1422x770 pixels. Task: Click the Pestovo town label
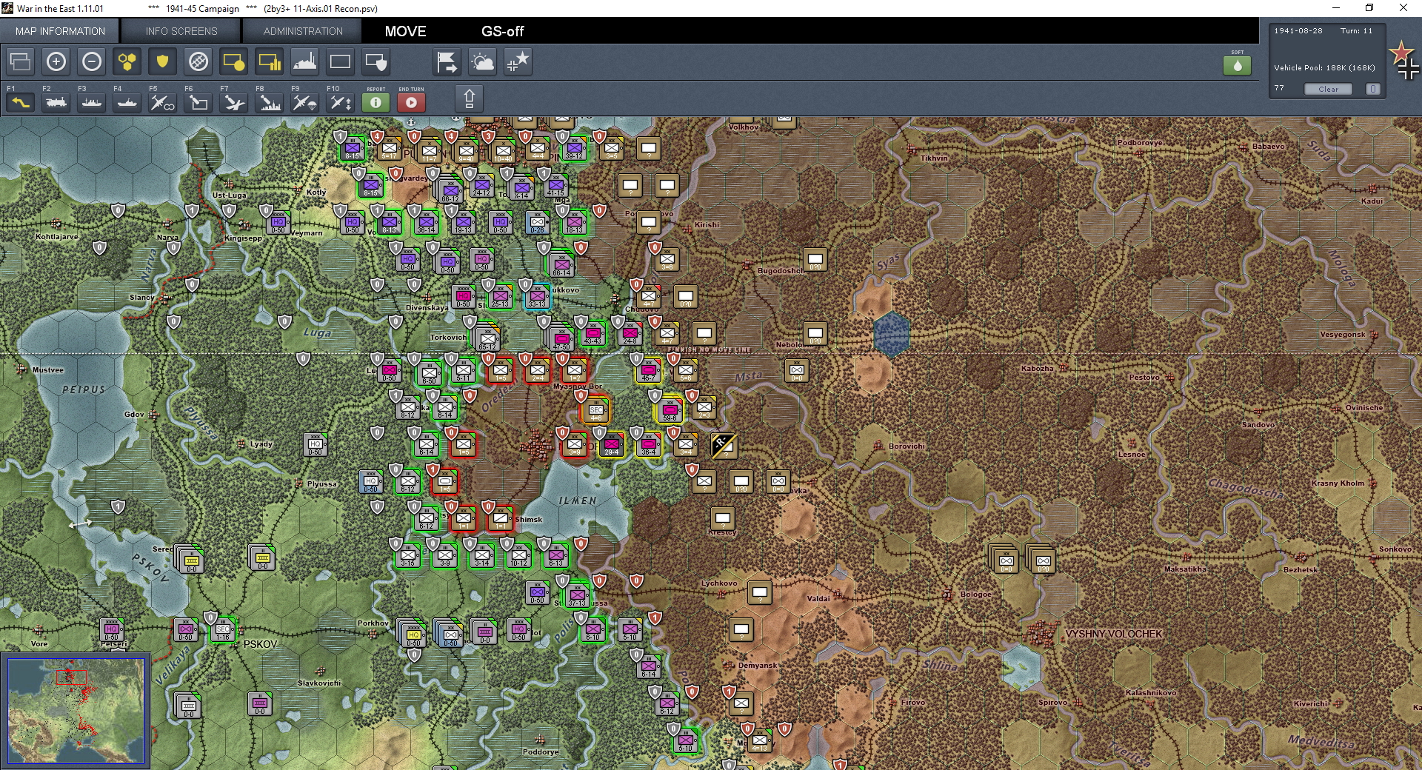point(1144,378)
